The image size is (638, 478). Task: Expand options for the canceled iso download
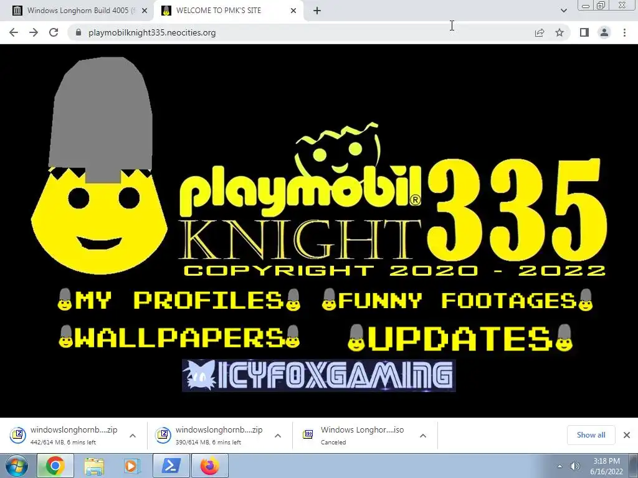tap(423, 435)
